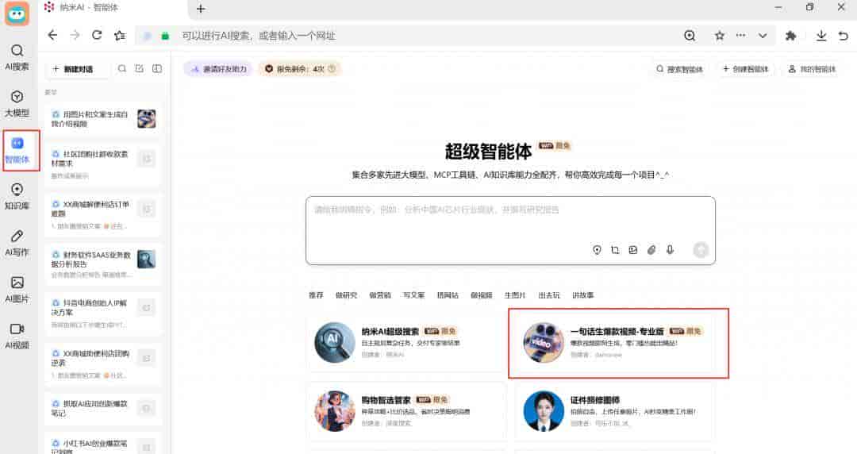Click the round send button in the prompt box

point(701,250)
